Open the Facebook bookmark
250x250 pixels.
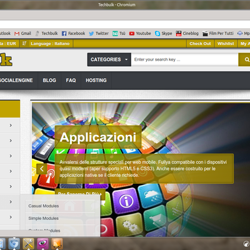point(74,33)
